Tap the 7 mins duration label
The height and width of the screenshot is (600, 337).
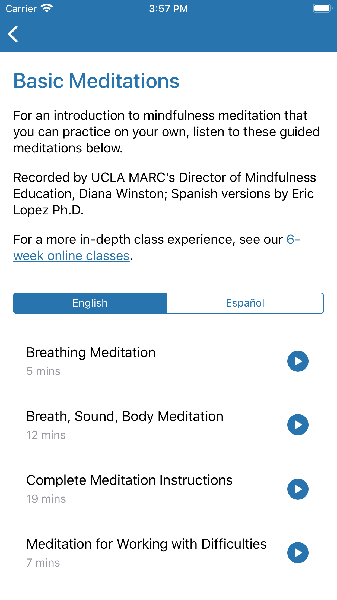pyautogui.click(x=43, y=563)
